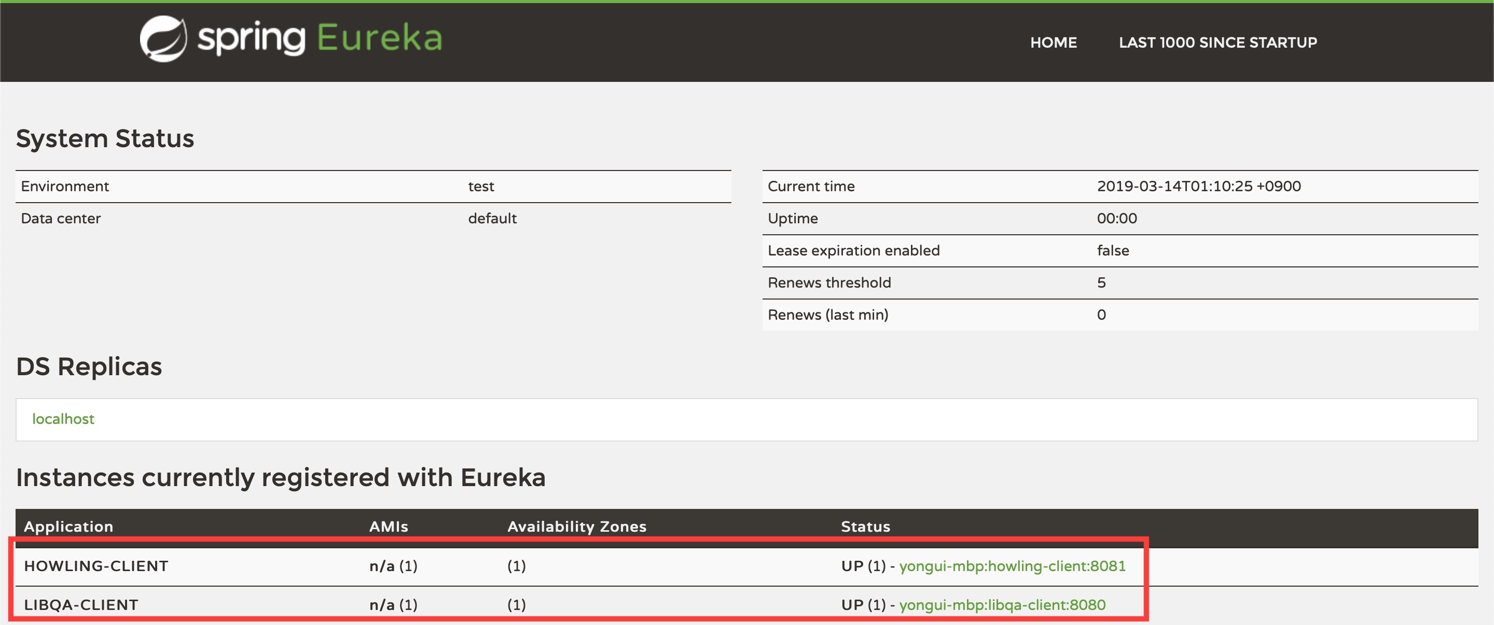Click the Application column header
Viewport: 1494px width, 625px height.
coord(68,527)
